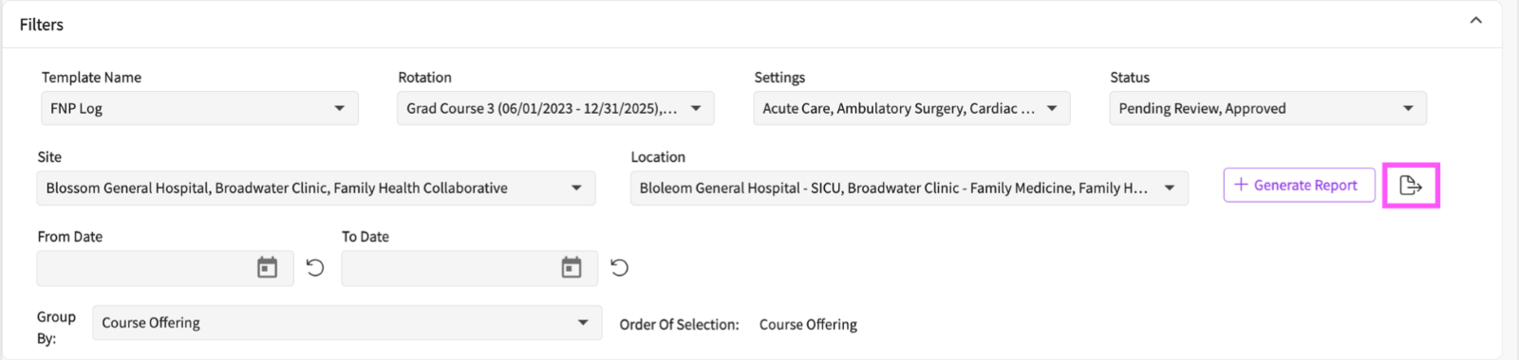Open the Site selection dropdown

(x=316, y=188)
